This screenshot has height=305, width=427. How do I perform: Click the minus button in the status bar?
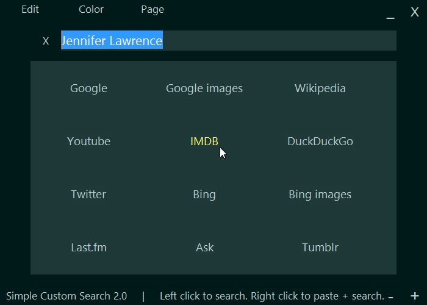click(x=390, y=297)
